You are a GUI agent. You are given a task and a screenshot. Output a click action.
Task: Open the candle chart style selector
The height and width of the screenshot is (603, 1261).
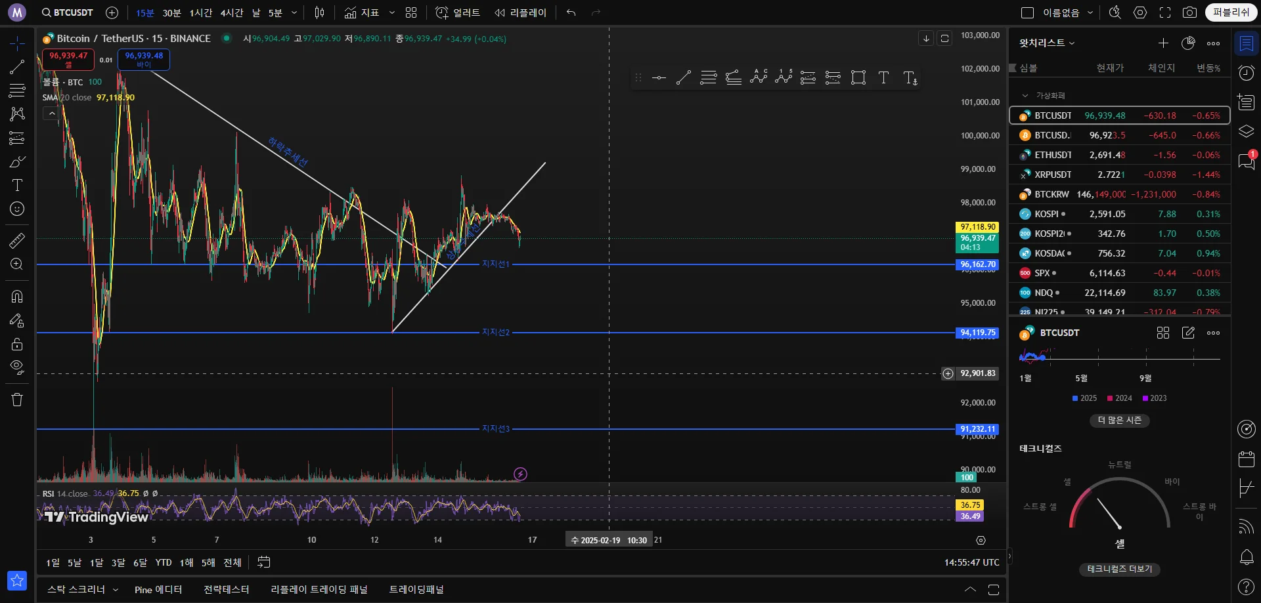point(319,12)
